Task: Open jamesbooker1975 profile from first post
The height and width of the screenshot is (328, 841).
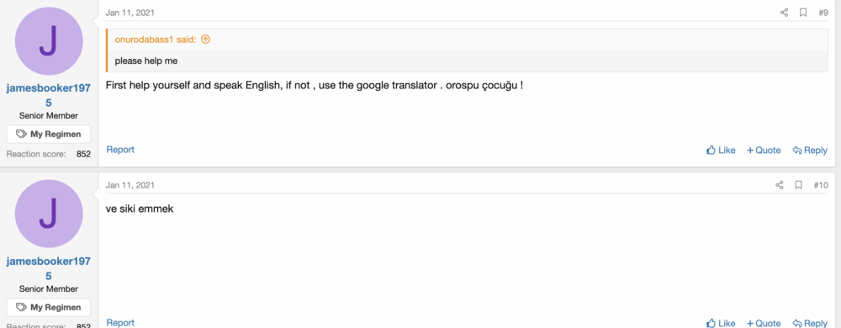Action: (x=48, y=95)
